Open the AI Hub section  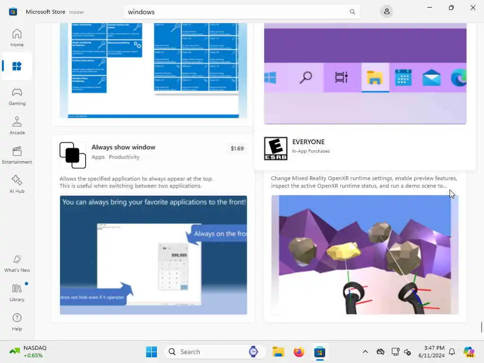[x=17, y=185]
